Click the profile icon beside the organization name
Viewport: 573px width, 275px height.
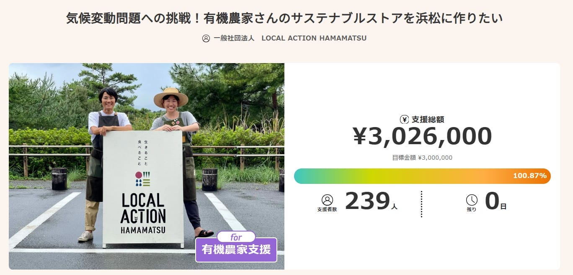[x=206, y=38]
